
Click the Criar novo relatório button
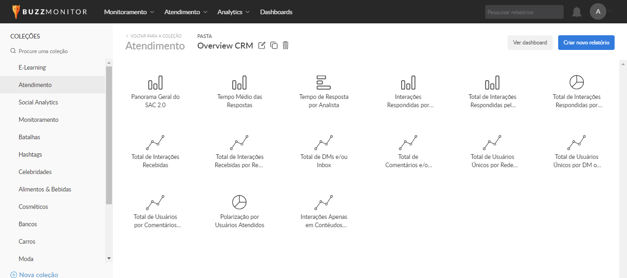tap(586, 43)
